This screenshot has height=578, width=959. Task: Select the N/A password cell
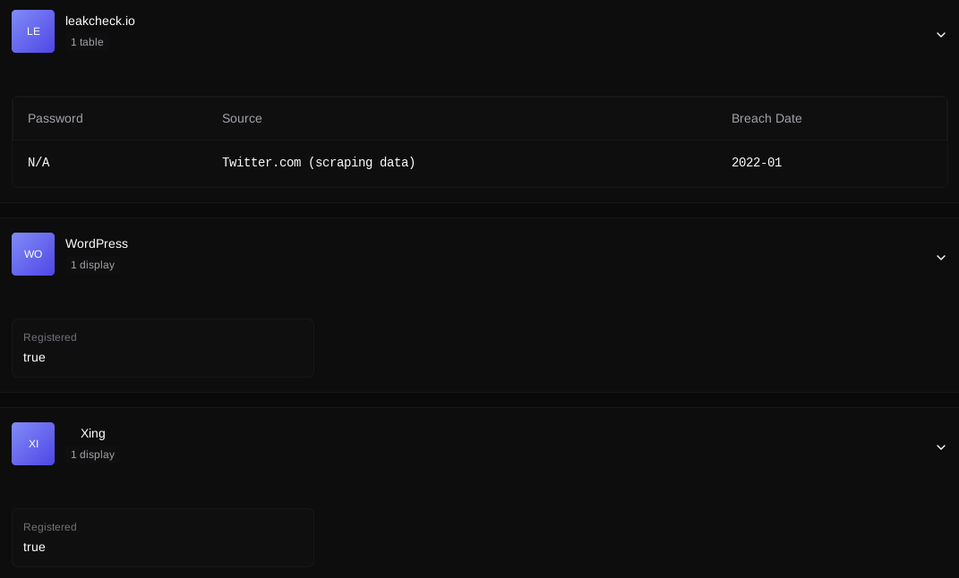39,163
